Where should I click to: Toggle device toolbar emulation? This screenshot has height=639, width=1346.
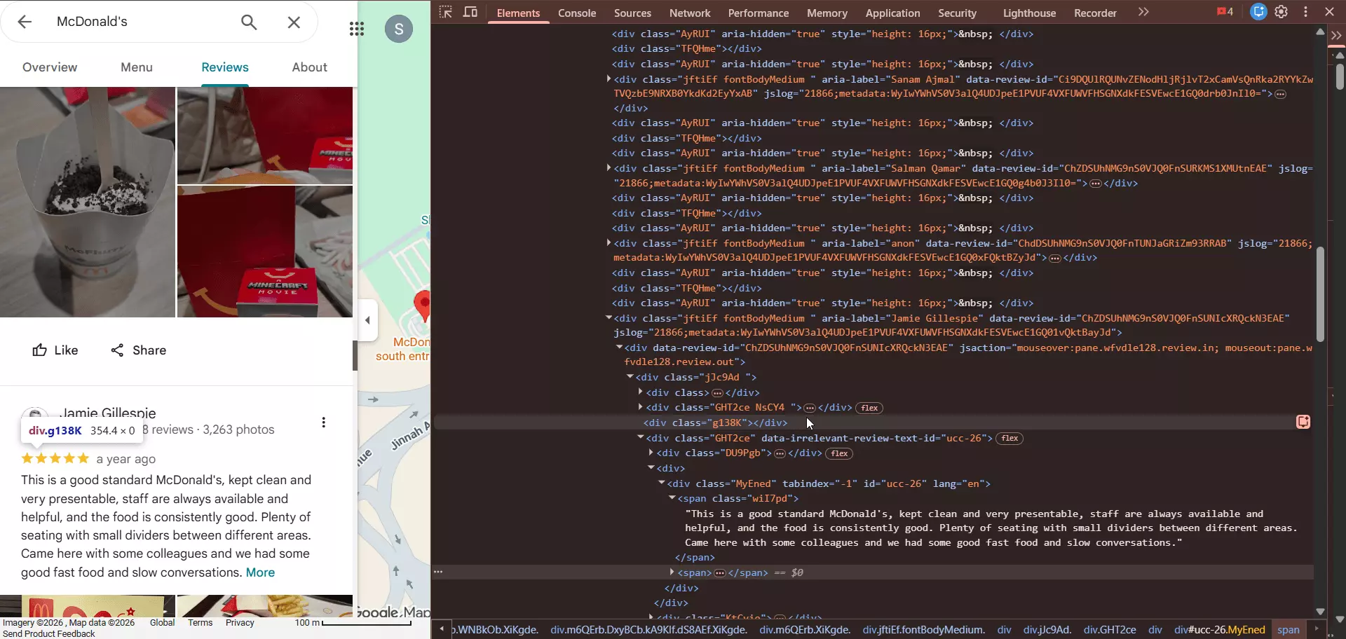[x=470, y=12]
